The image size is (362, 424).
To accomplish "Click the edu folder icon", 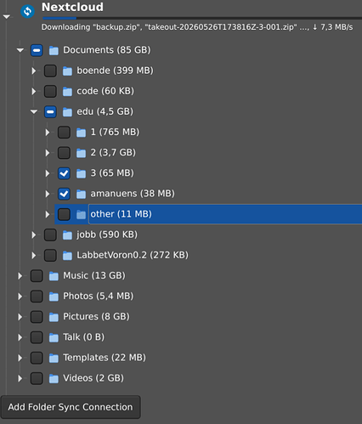I will [x=67, y=112].
